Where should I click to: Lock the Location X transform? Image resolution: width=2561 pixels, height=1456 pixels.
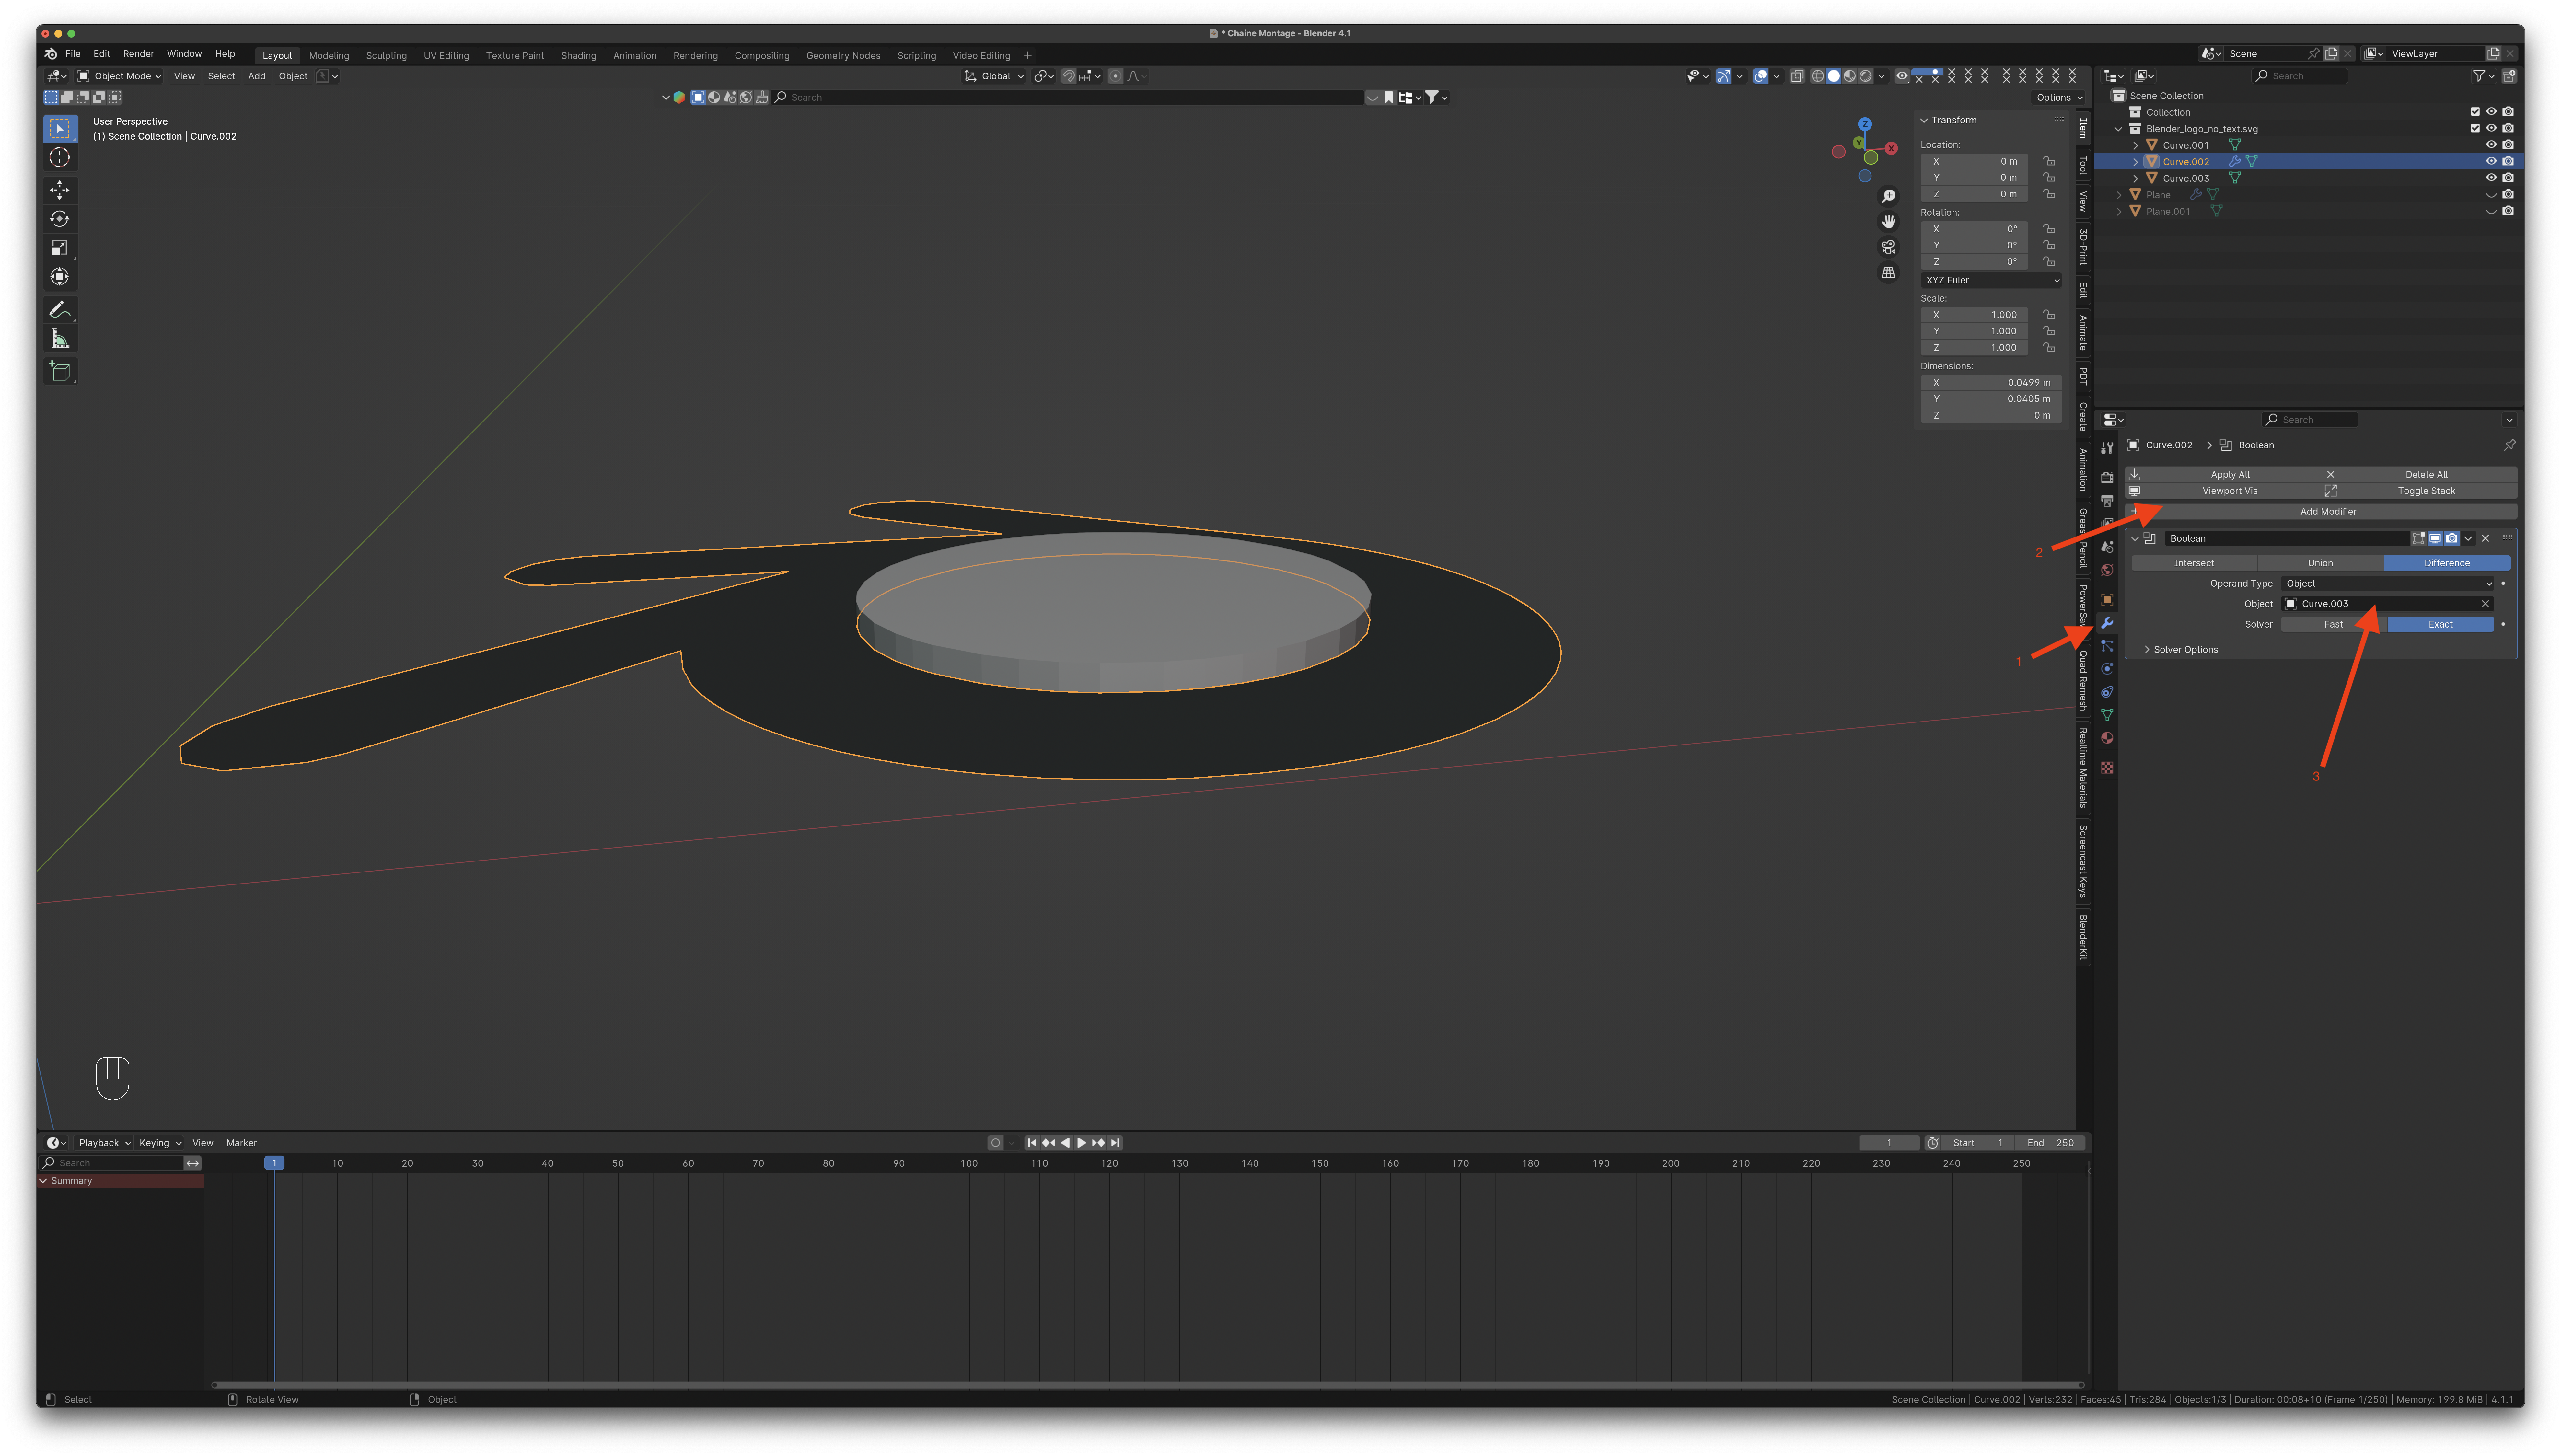(2049, 161)
